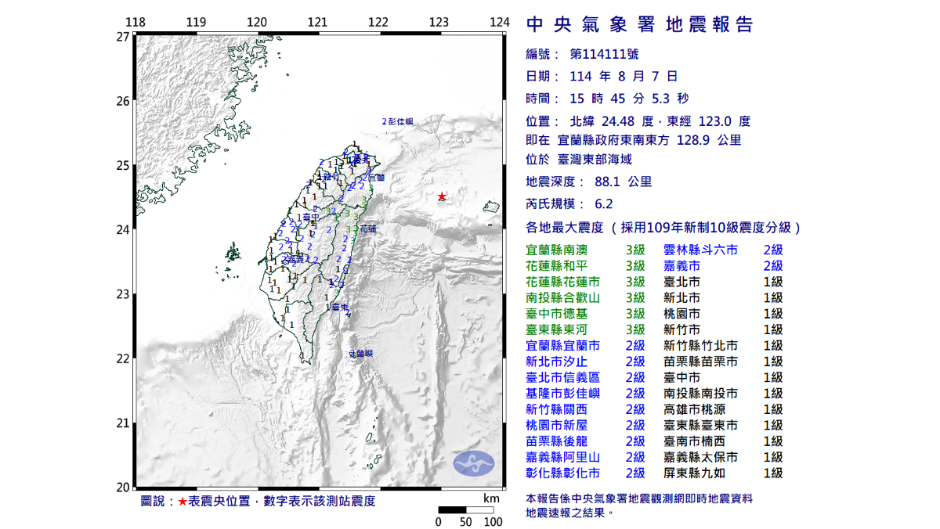
Task: Click the earthquake depth value 88.1 公里
Action: point(624,182)
